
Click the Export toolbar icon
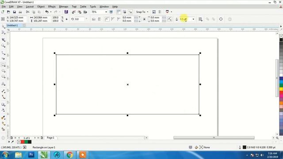[80, 12]
